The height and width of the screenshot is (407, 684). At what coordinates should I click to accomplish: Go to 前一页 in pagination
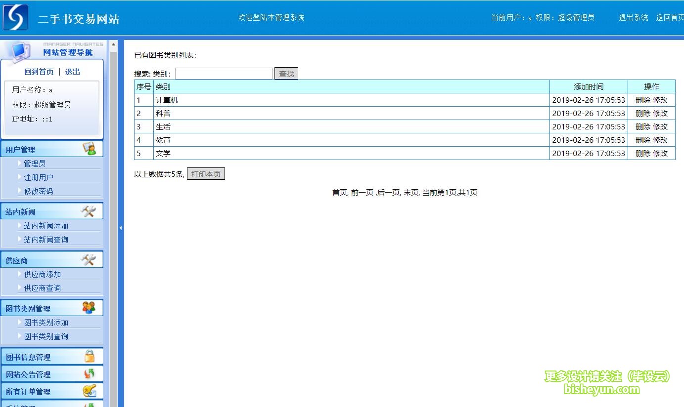[362, 192]
